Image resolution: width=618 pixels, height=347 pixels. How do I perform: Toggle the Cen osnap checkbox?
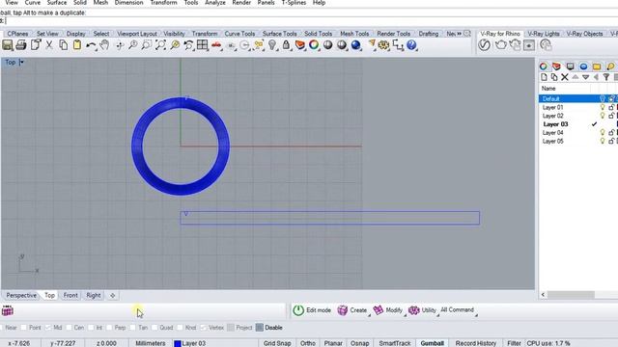pos(69,328)
